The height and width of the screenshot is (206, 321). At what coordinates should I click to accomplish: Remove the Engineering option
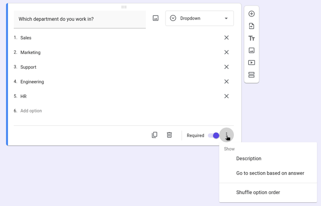click(227, 81)
